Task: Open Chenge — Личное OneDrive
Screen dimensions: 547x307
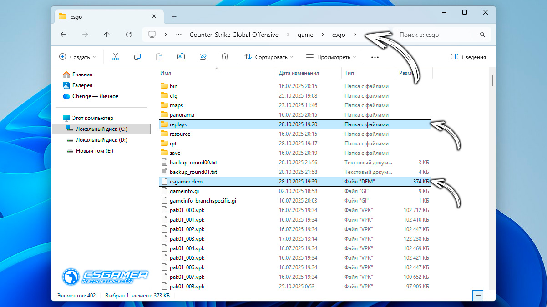Action: 91,96
